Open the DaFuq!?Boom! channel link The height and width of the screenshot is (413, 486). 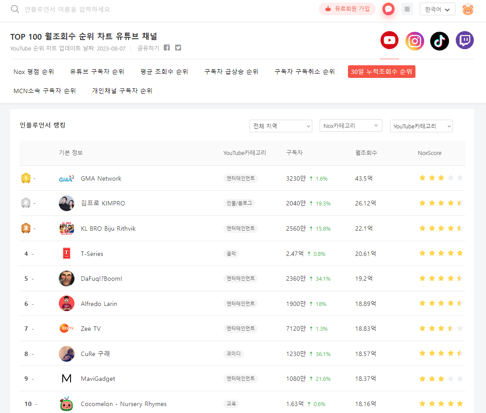pos(101,279)
